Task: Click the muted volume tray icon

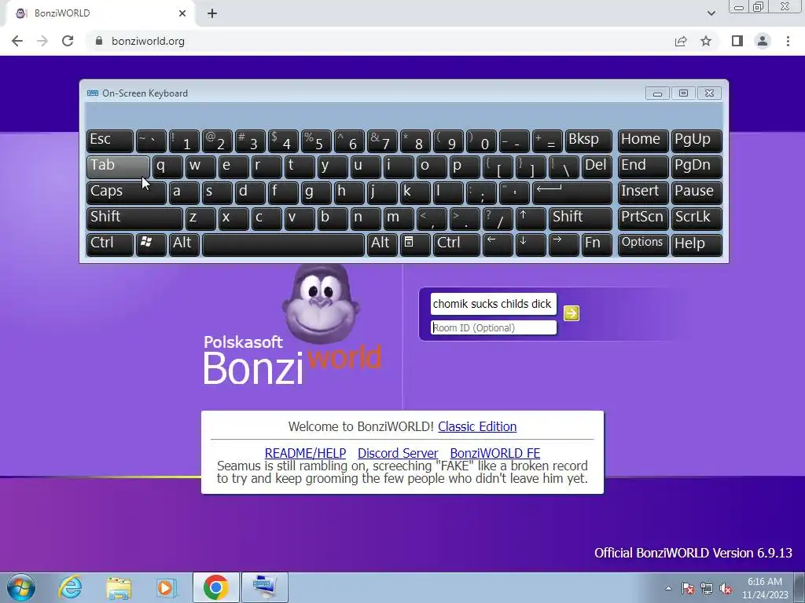Action: [726, 588]
